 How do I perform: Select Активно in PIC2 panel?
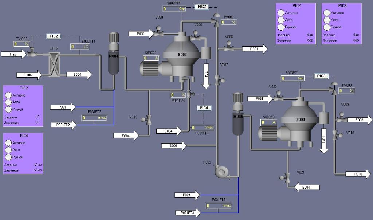281,13
